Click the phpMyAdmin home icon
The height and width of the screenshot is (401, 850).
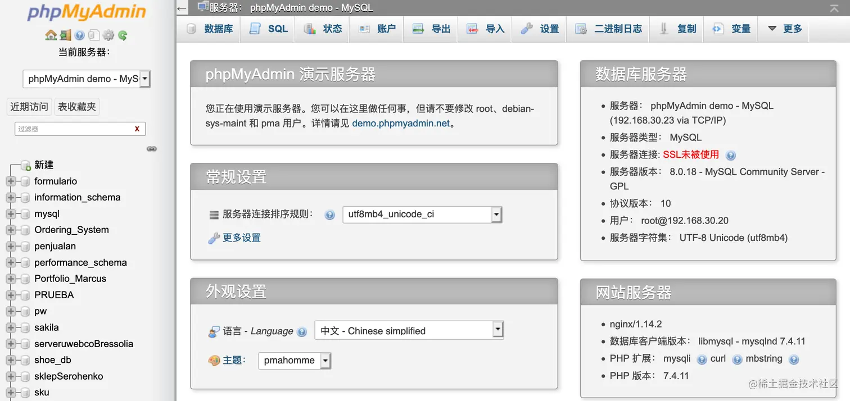[51, 35]
